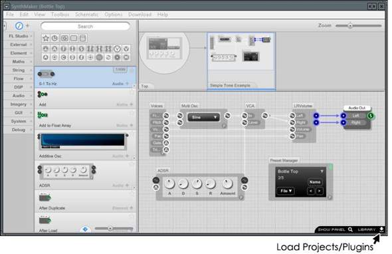
Task: Click the boxed G filter icon
Action: pos(64,39)
